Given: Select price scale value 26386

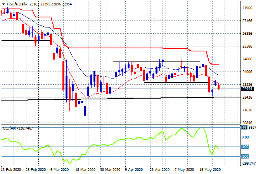Looking at the screenshot, I should click(247, 34).
